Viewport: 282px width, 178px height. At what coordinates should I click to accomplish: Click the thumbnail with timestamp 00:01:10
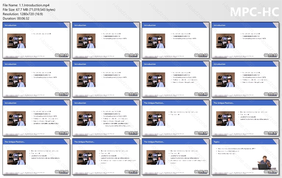[175, 40]
